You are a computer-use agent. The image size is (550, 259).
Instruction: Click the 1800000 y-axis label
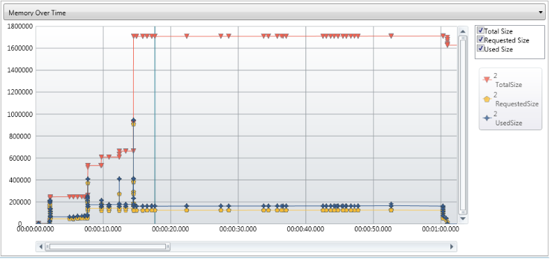20,26
